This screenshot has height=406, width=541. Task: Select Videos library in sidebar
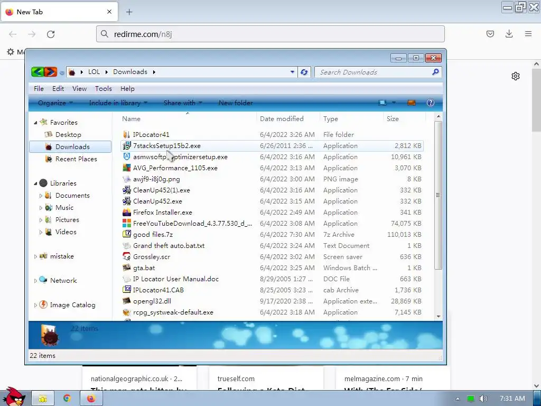[x=66, y=232]
